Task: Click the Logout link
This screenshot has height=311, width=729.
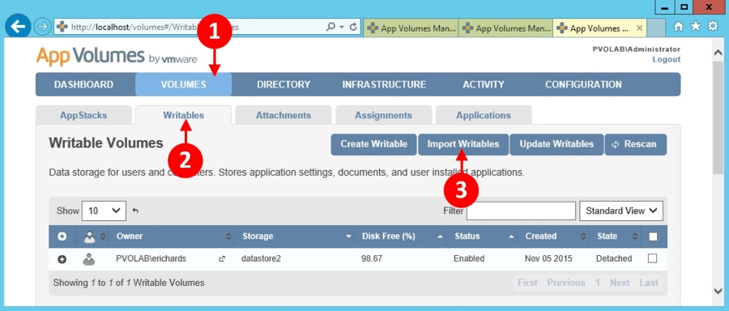Action: (x=667, y=59)
